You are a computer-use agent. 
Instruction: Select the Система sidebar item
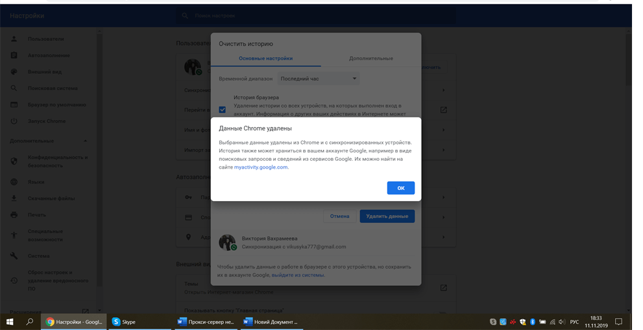tap(38, 256)
